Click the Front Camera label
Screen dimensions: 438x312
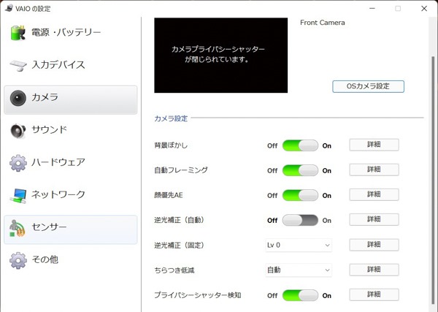[323, 23]
